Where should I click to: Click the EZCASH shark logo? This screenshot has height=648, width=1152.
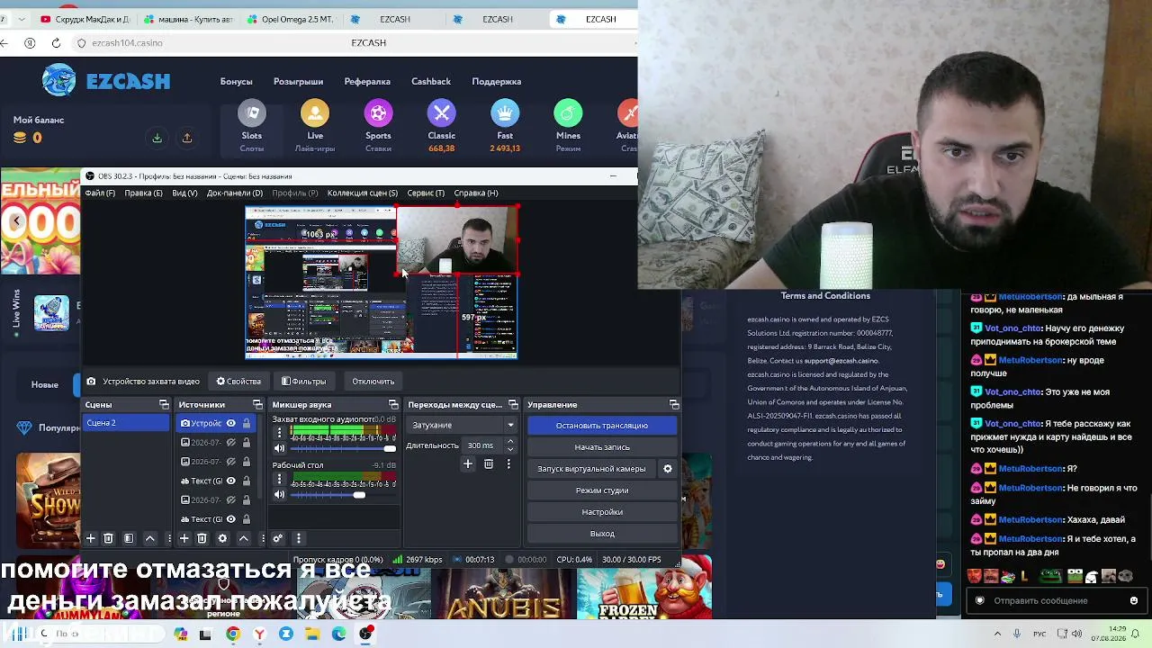[59, 80]
